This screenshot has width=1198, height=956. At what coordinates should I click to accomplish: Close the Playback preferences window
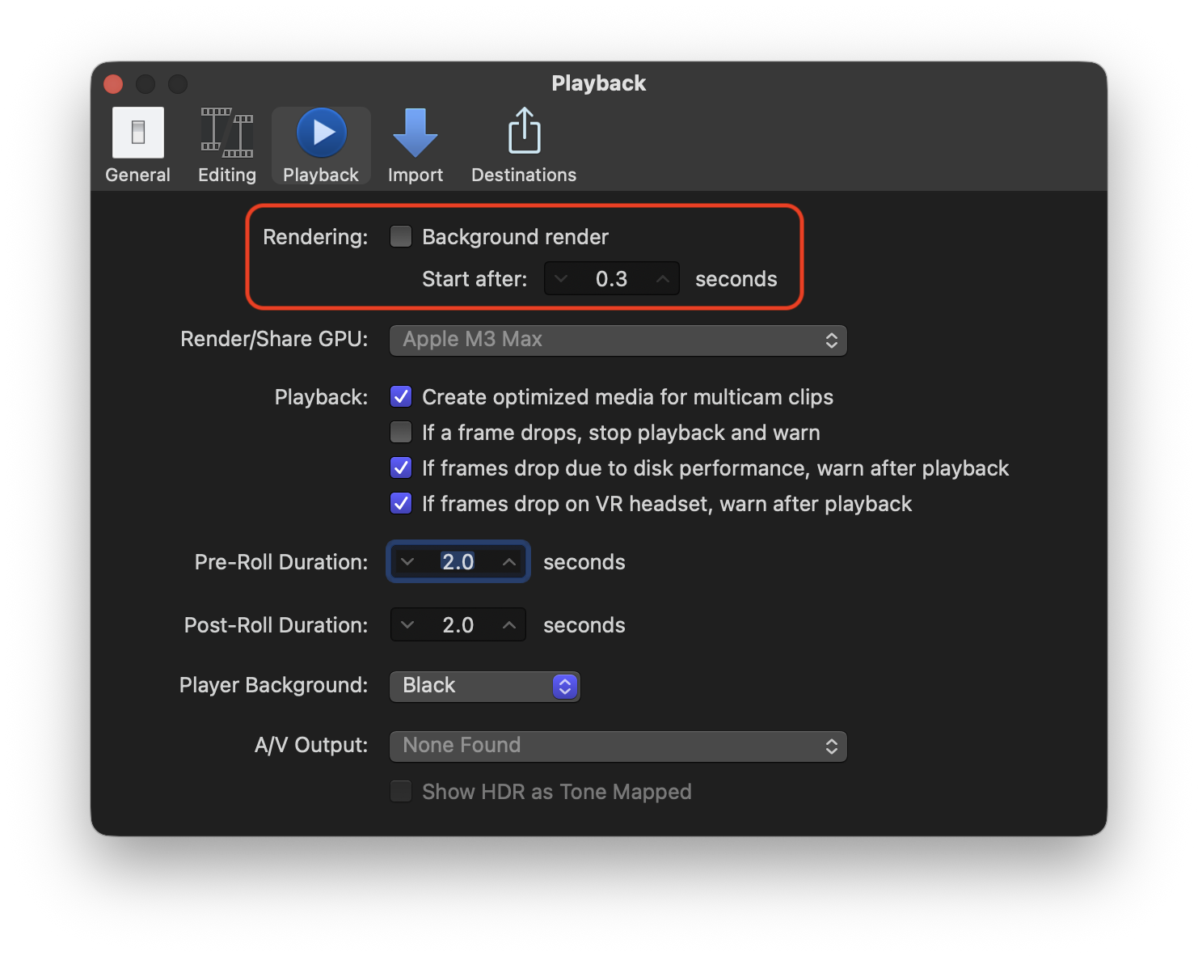pyautogui.click(x=113, y=84)
